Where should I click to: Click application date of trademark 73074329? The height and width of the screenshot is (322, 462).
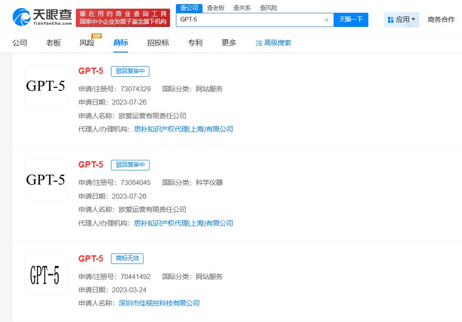point(129,102)
